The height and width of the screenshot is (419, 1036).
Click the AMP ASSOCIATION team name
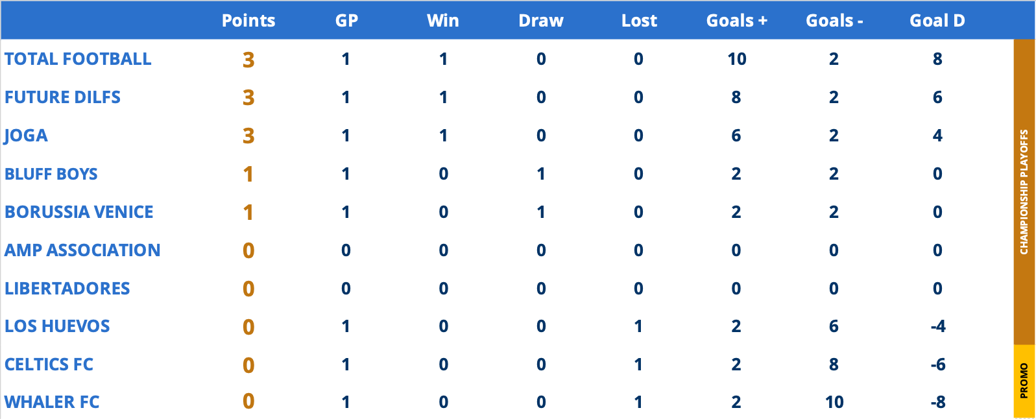(x=82, y=250)
